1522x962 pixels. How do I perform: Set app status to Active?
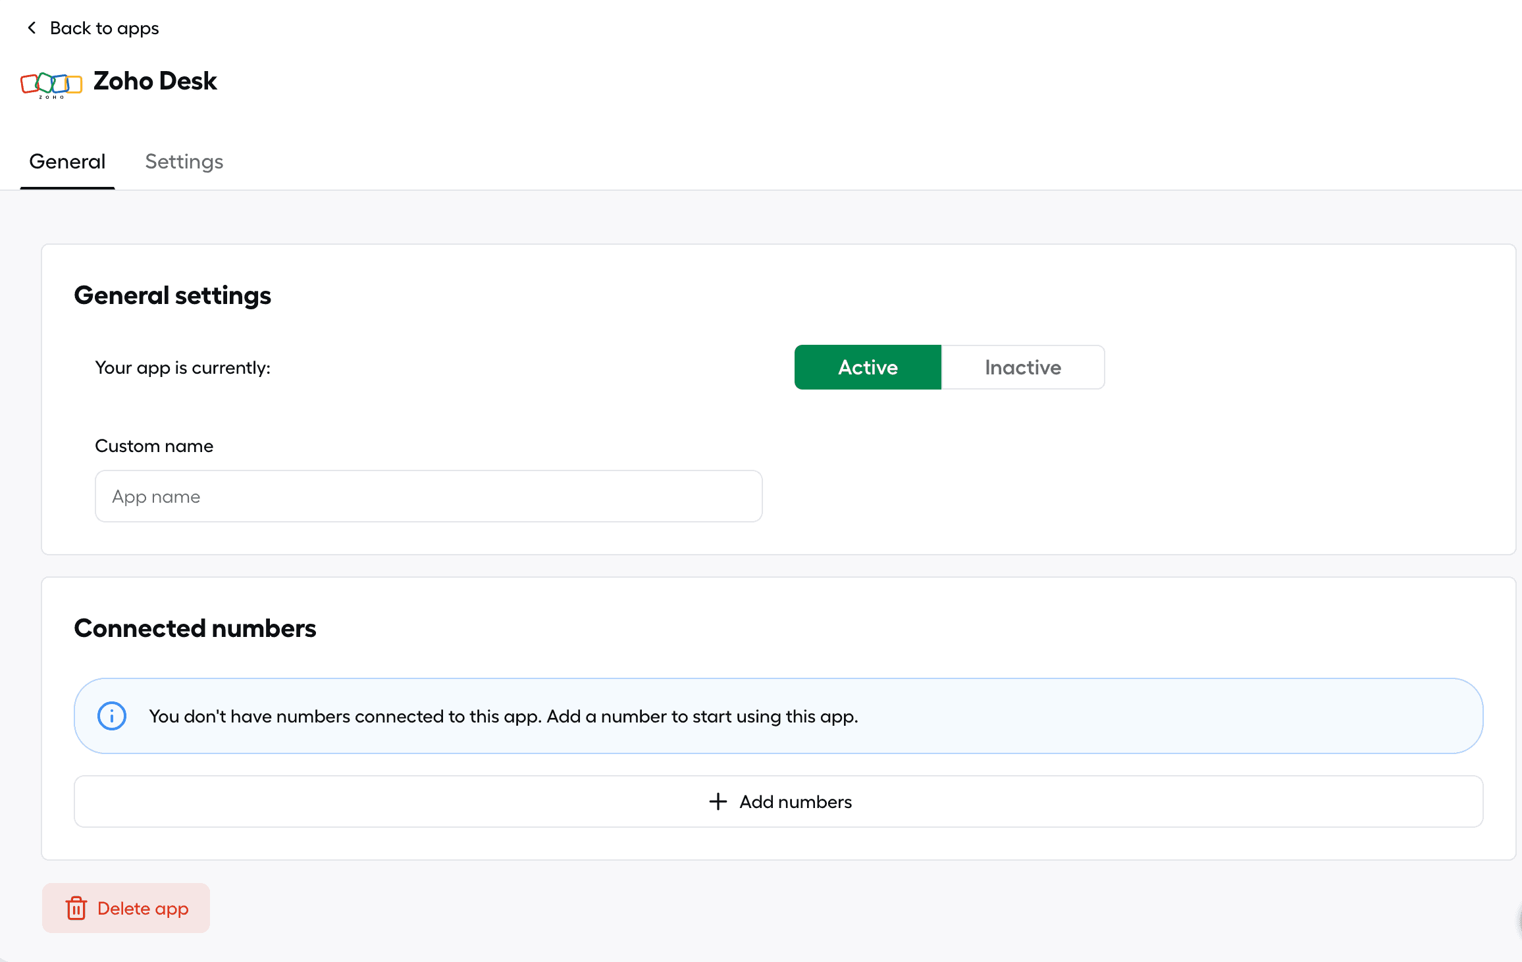pyautogui.click(x=868, y=367)
